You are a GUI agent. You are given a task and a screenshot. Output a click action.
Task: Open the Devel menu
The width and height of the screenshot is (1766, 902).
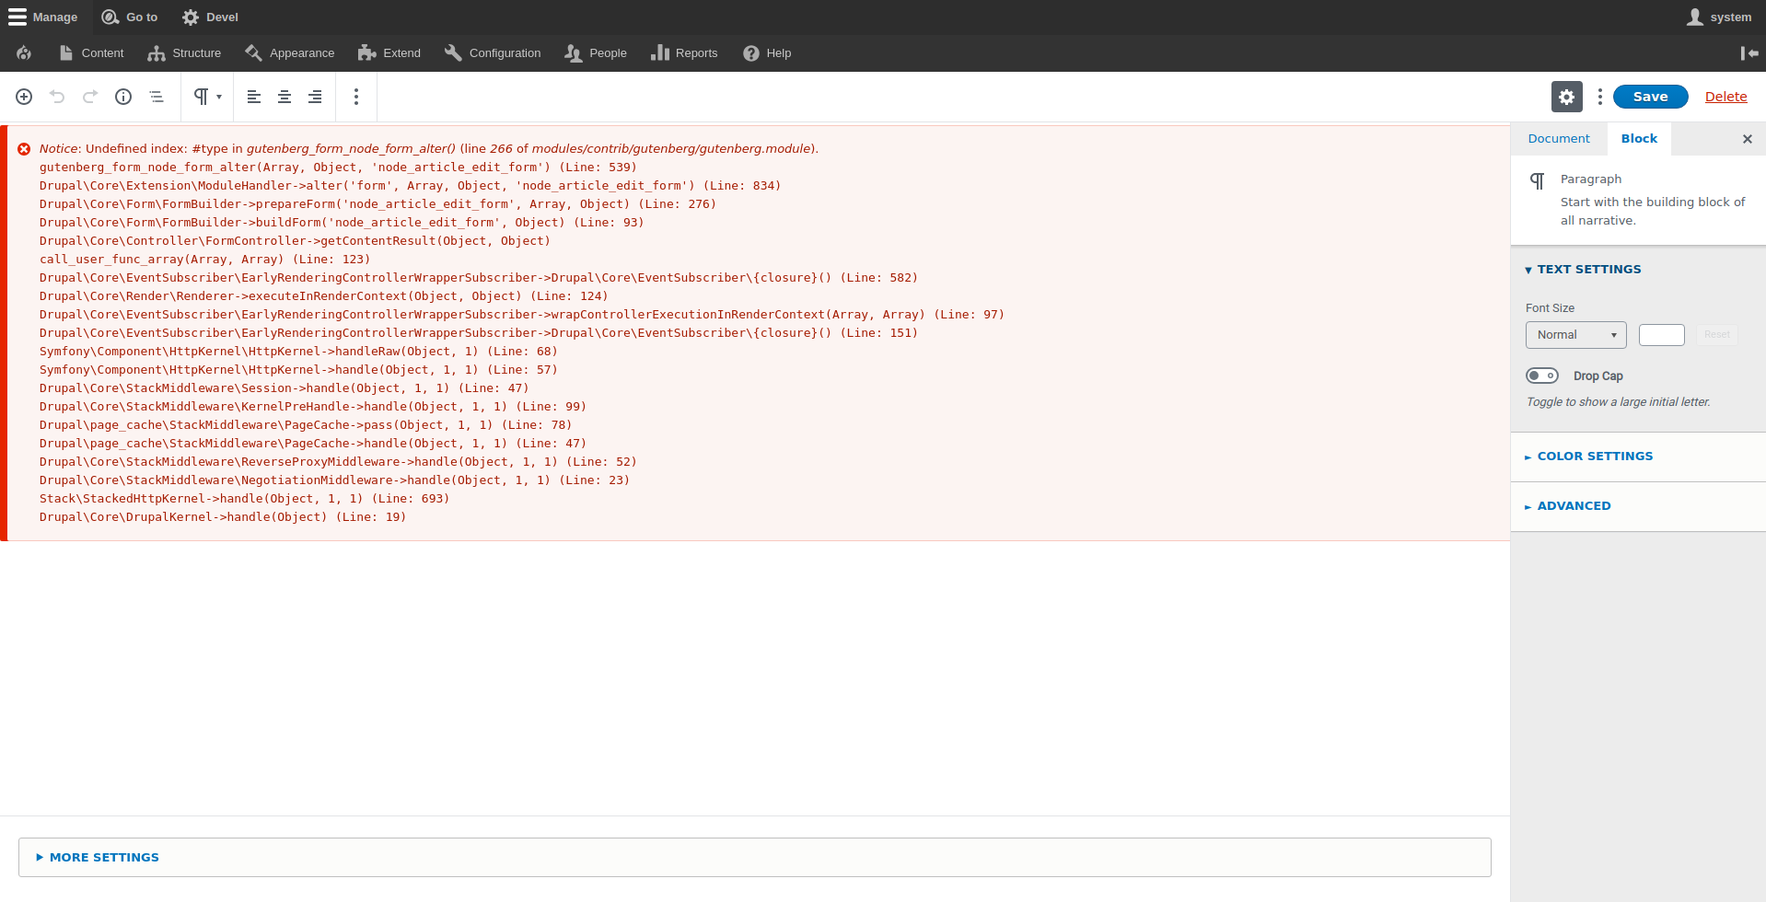(x=209, y=17)
